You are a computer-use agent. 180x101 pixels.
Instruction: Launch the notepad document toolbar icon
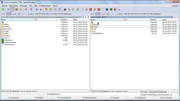tap(82, 10)
